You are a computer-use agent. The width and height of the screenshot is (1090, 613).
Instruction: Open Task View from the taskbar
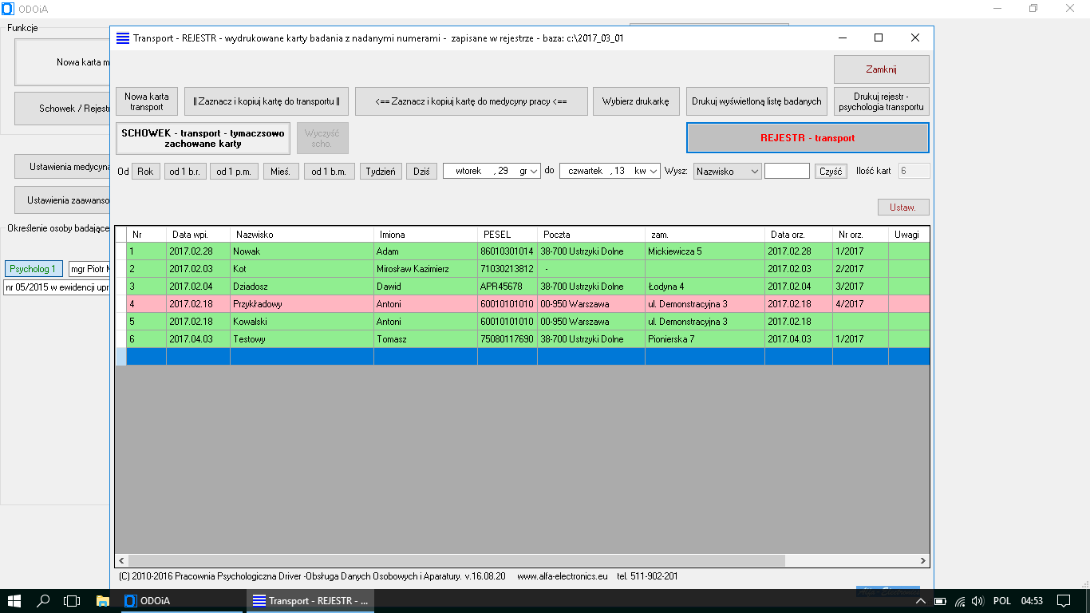(72, 600)
